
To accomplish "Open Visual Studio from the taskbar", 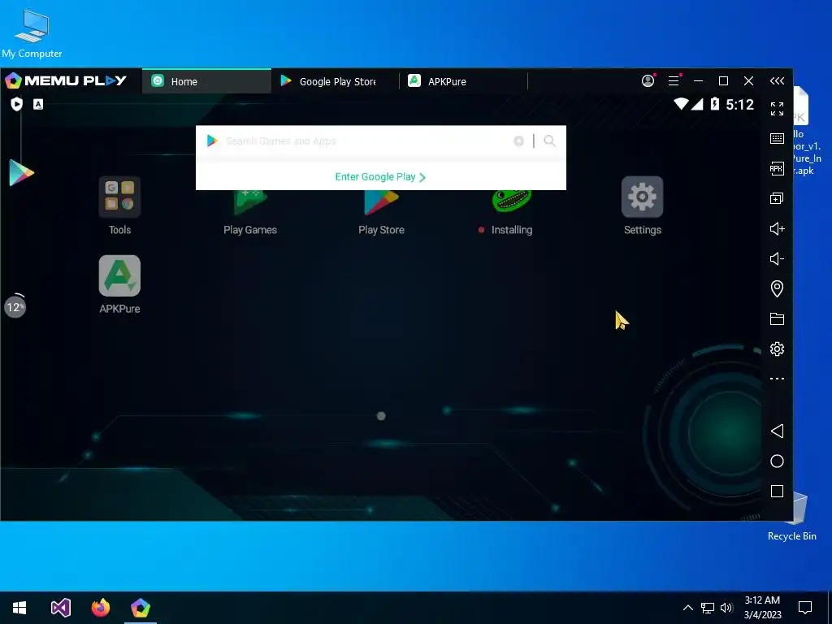I will coord(60,608).
